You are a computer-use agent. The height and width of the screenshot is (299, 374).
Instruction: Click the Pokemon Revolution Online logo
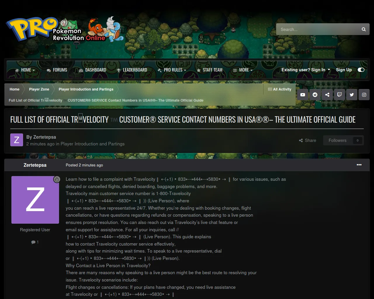65,29
